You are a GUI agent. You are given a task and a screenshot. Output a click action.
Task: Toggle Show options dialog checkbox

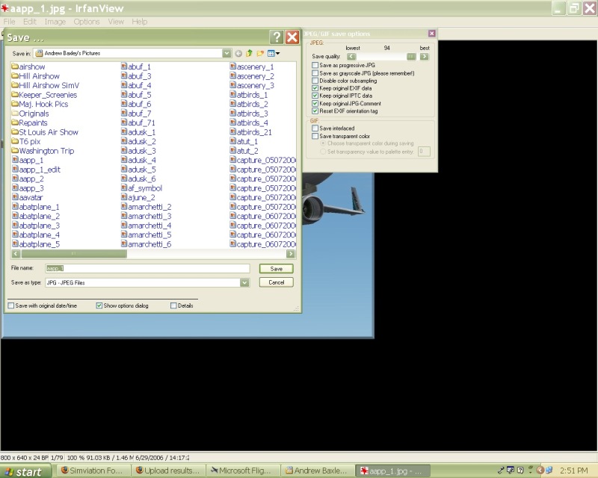tap(99, 305)
